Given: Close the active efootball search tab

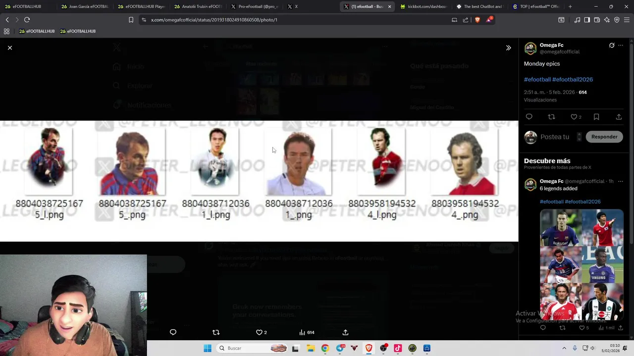Looking at the screenshot, I should coord(389,6).
